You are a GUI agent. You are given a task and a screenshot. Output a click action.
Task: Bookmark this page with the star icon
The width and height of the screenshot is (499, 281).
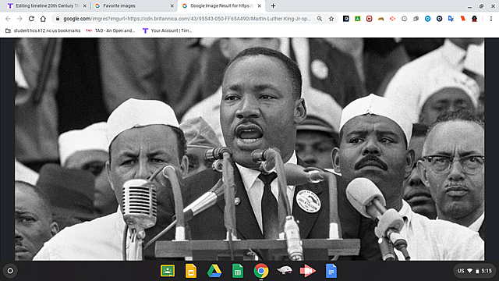tap(331, 19)
